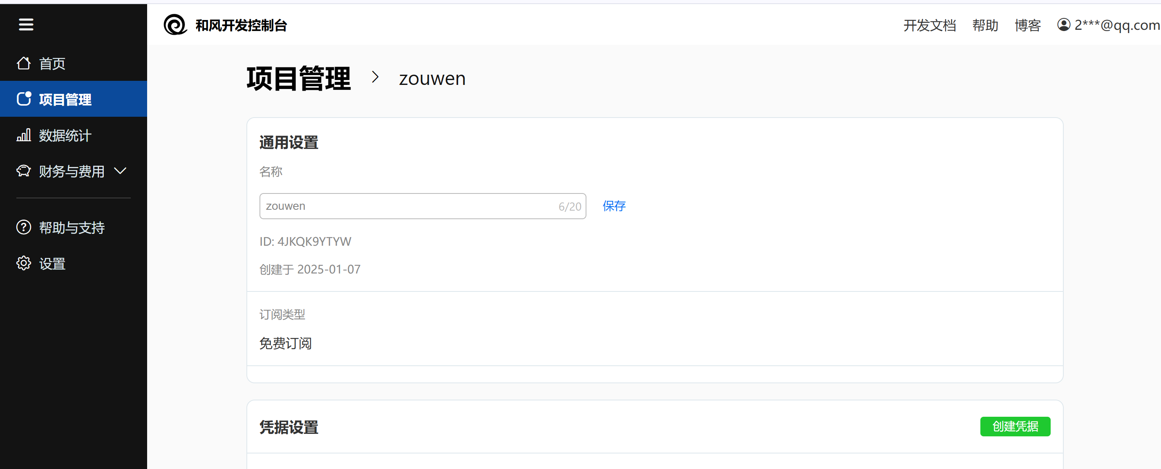Click the 项目管理 breadcrumb heading
This screenshot has height=469, width=1161.
[x=298, y=78]
